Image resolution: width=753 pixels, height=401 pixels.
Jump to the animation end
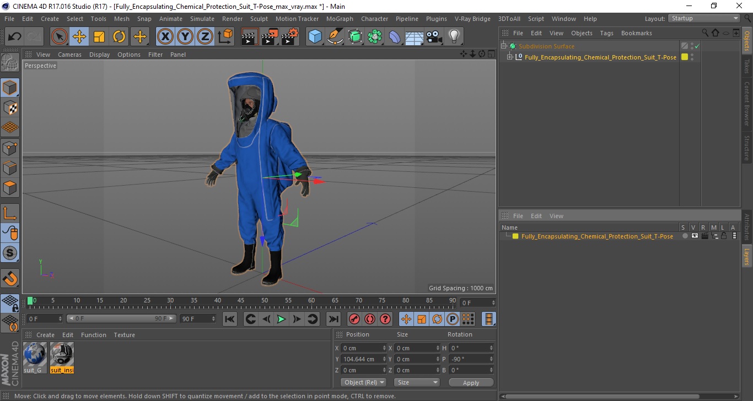click(333, 319)
